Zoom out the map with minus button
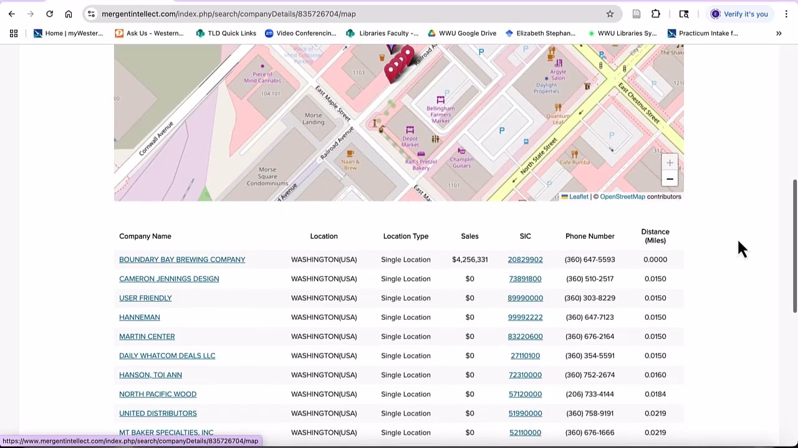The width and height of the screenshot is (798, 448). (x=670, y=179)
